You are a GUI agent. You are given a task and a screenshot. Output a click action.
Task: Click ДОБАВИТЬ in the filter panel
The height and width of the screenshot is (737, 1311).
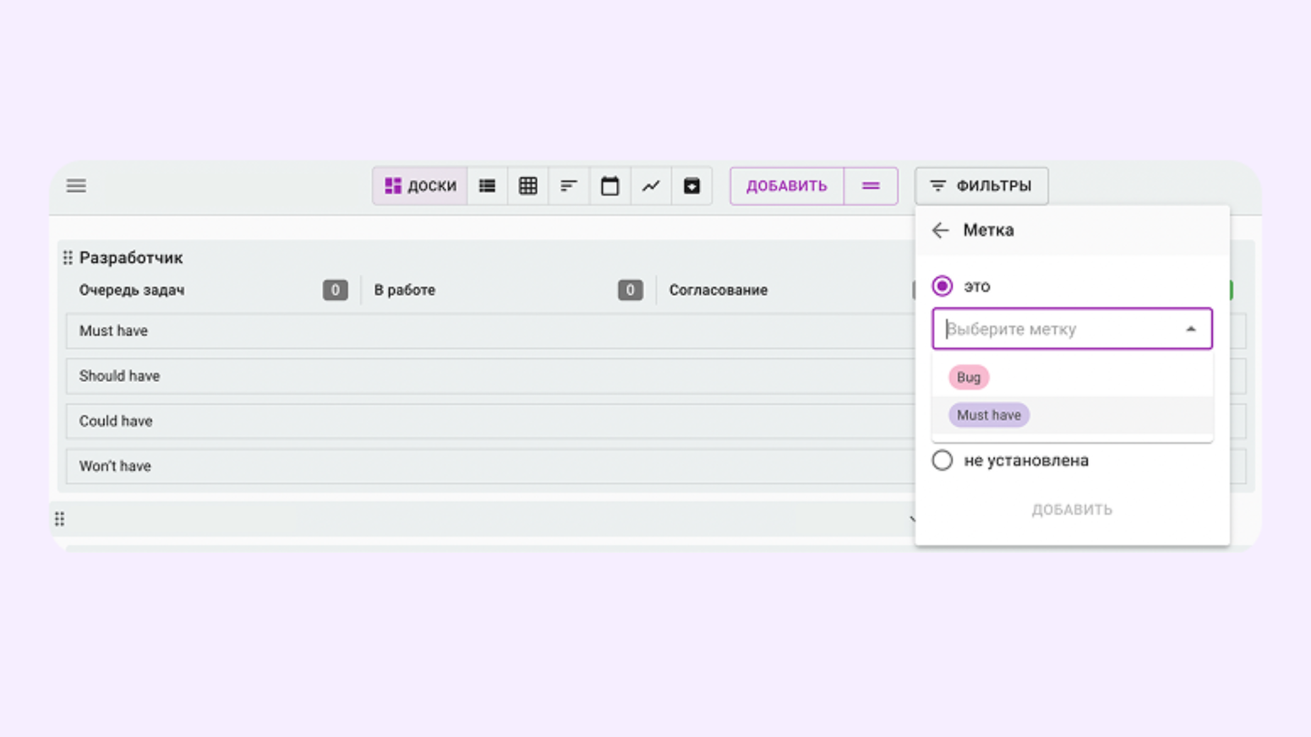pos(1072,510)
